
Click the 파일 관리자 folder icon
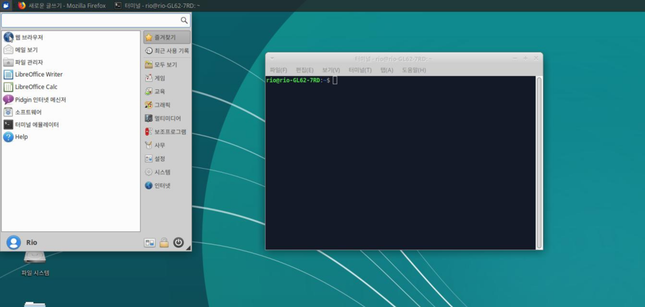(x=8, y=62)
